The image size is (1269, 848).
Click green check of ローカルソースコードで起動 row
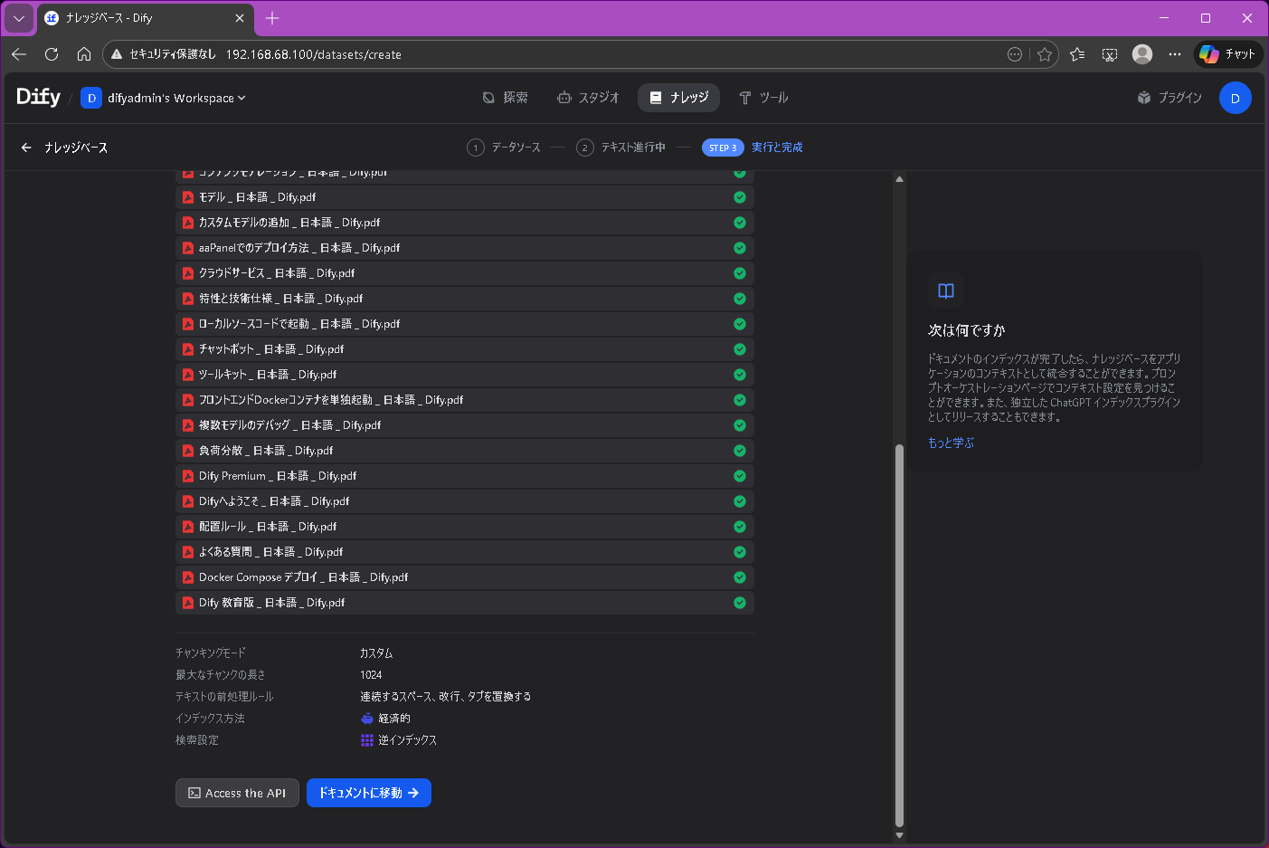point(740,324)
